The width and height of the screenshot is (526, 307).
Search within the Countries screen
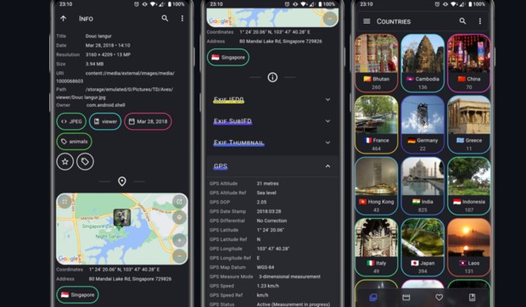click(462, 21)
